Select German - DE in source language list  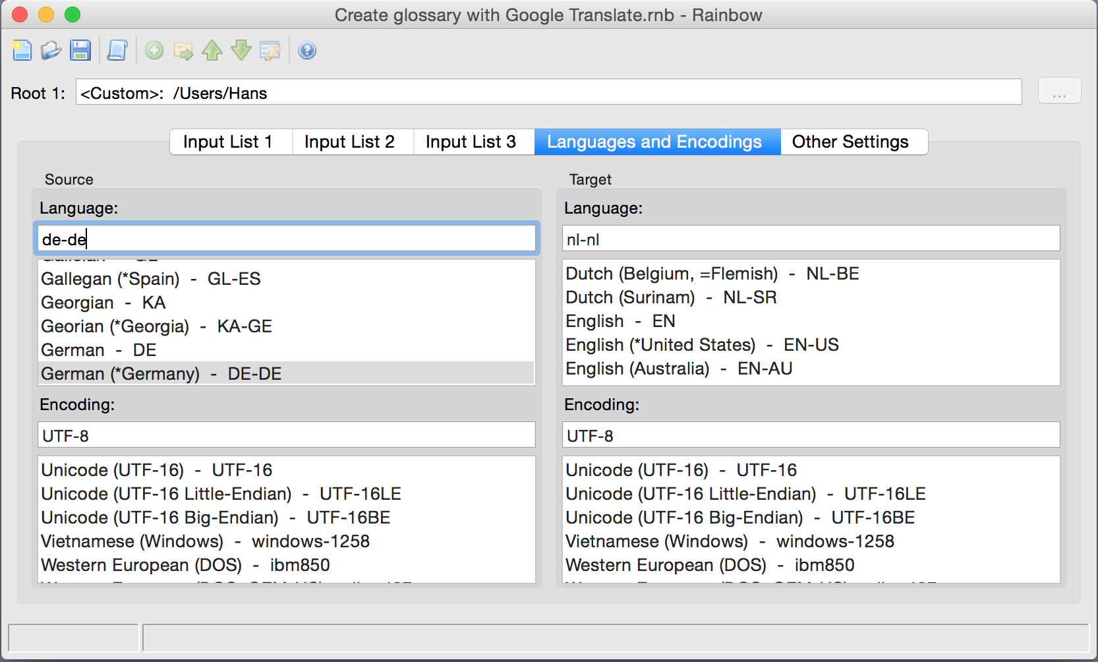point(99,350)
